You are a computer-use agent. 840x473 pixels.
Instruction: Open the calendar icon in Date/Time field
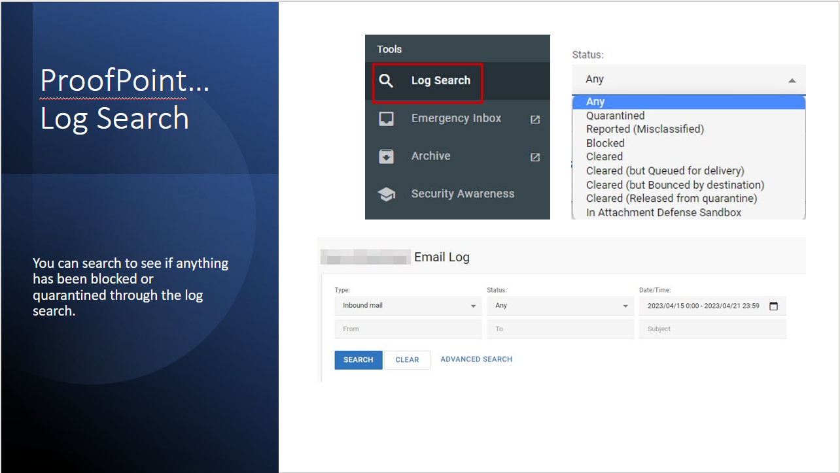pos(774,306)
